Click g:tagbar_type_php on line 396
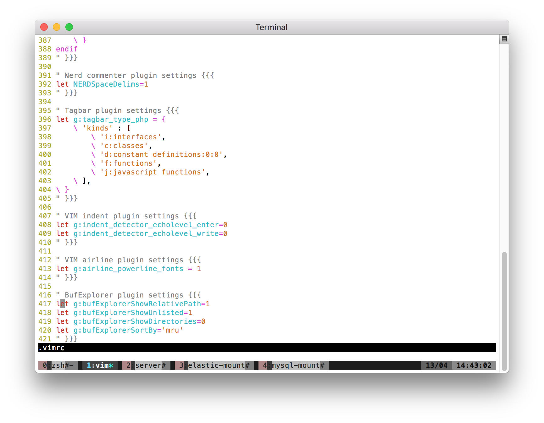The height and width of the screenshot is (423, 544). (111, 119)
